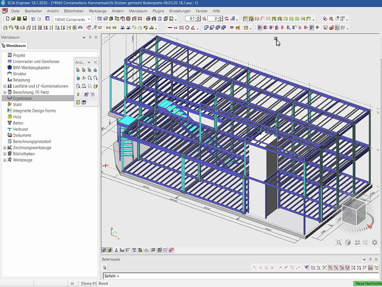The width and height of the screenshot is (382, 287).
Task: Pin the Menübaum panel
Action: click(90, 37)
